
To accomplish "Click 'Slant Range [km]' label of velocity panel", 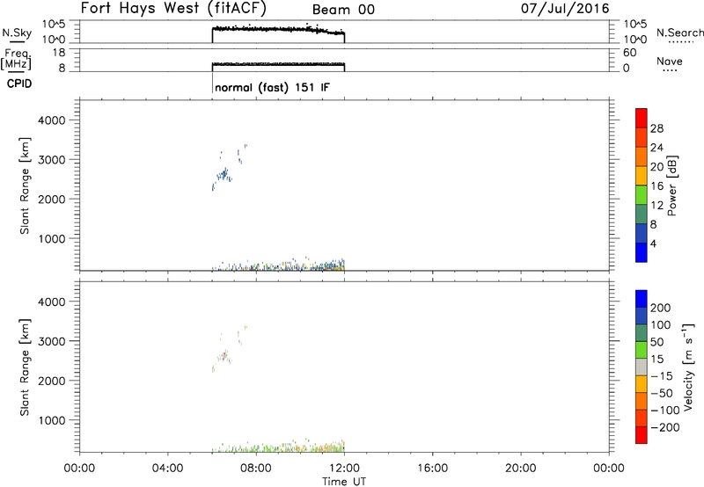I will (25, 367).
